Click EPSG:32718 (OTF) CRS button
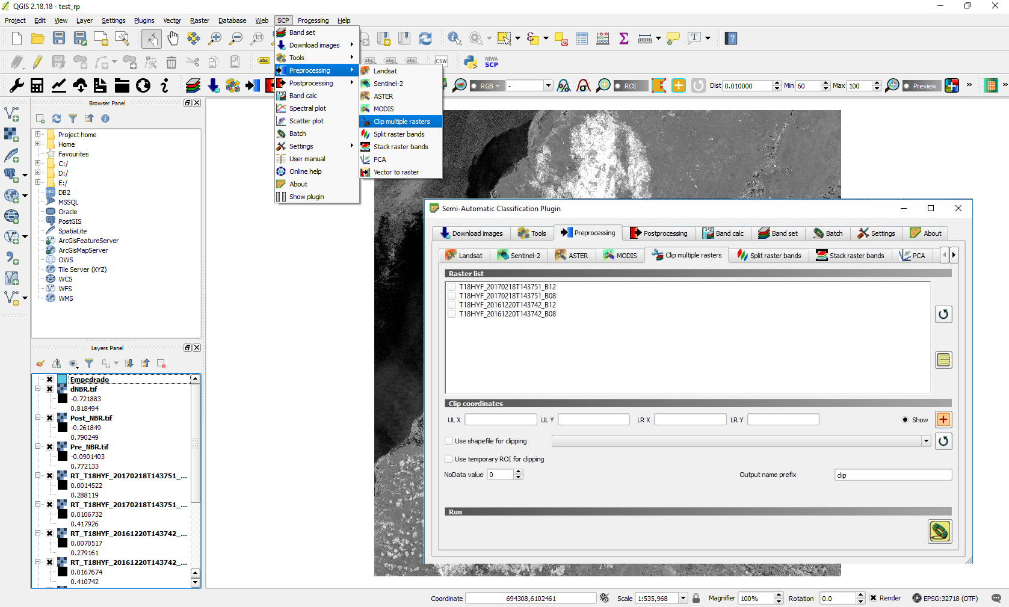The image size is (1009, 607). pos(945,598)
